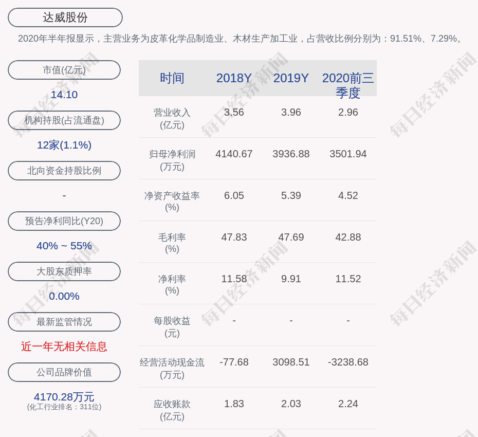This screenshot has height=437, width=478.
Task: Click the 经营活动现金流(万元) row label
Action: [x=172, y=369]
